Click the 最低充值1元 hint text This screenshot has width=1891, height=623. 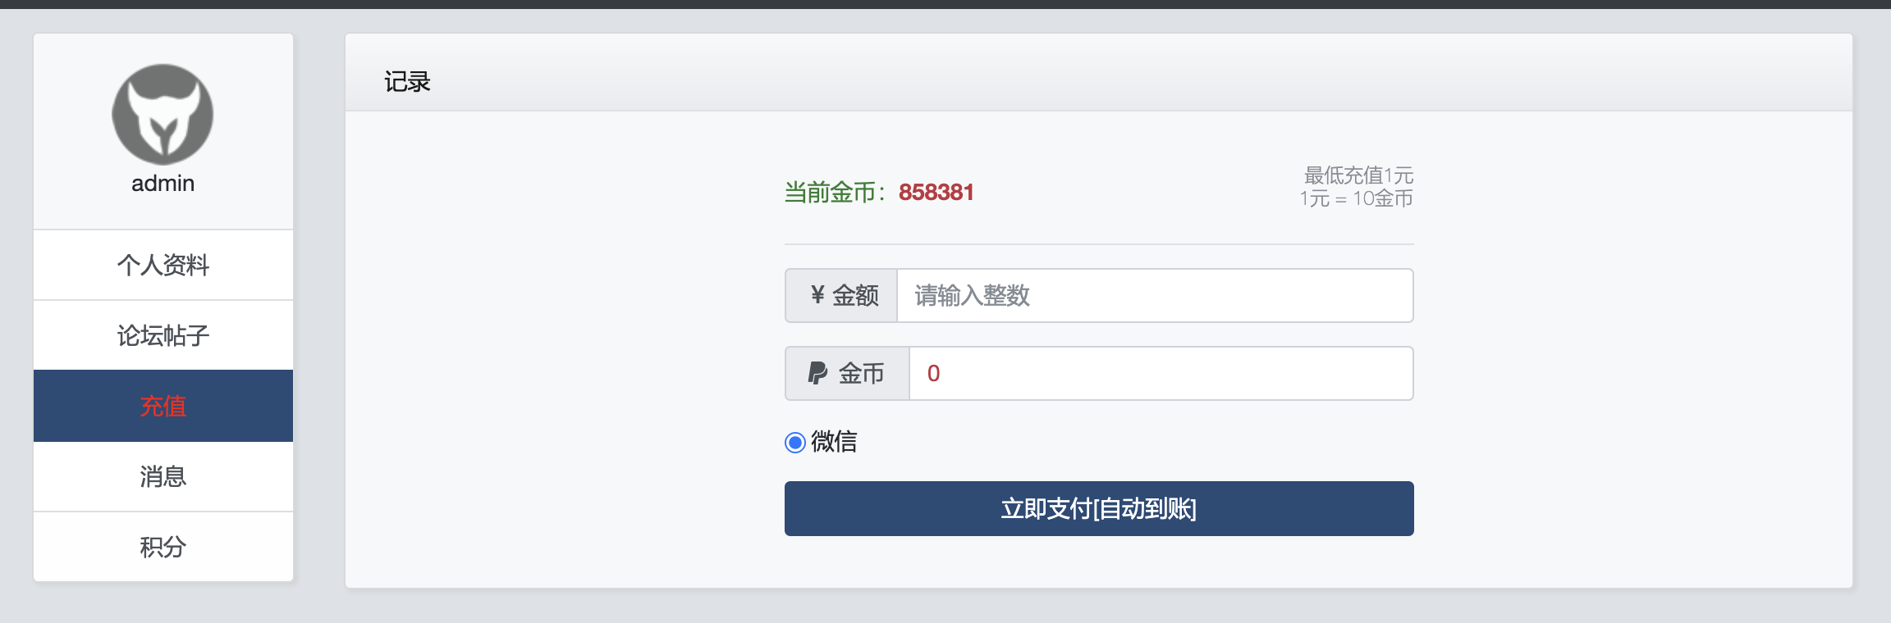pos(1357,175)
